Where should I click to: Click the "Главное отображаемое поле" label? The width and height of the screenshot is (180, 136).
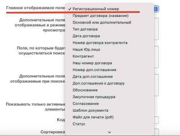(36, 8)
